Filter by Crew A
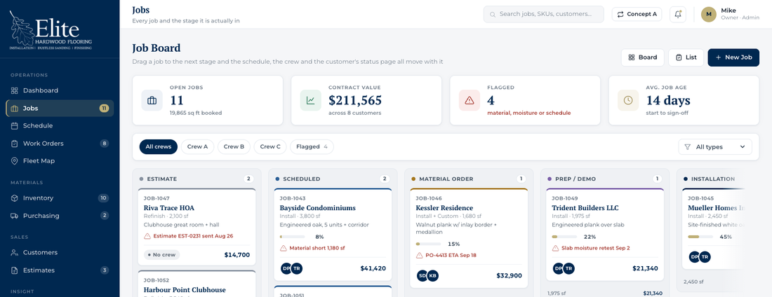The height and width of the screenshot is (297, 772). tap(197, 146)
